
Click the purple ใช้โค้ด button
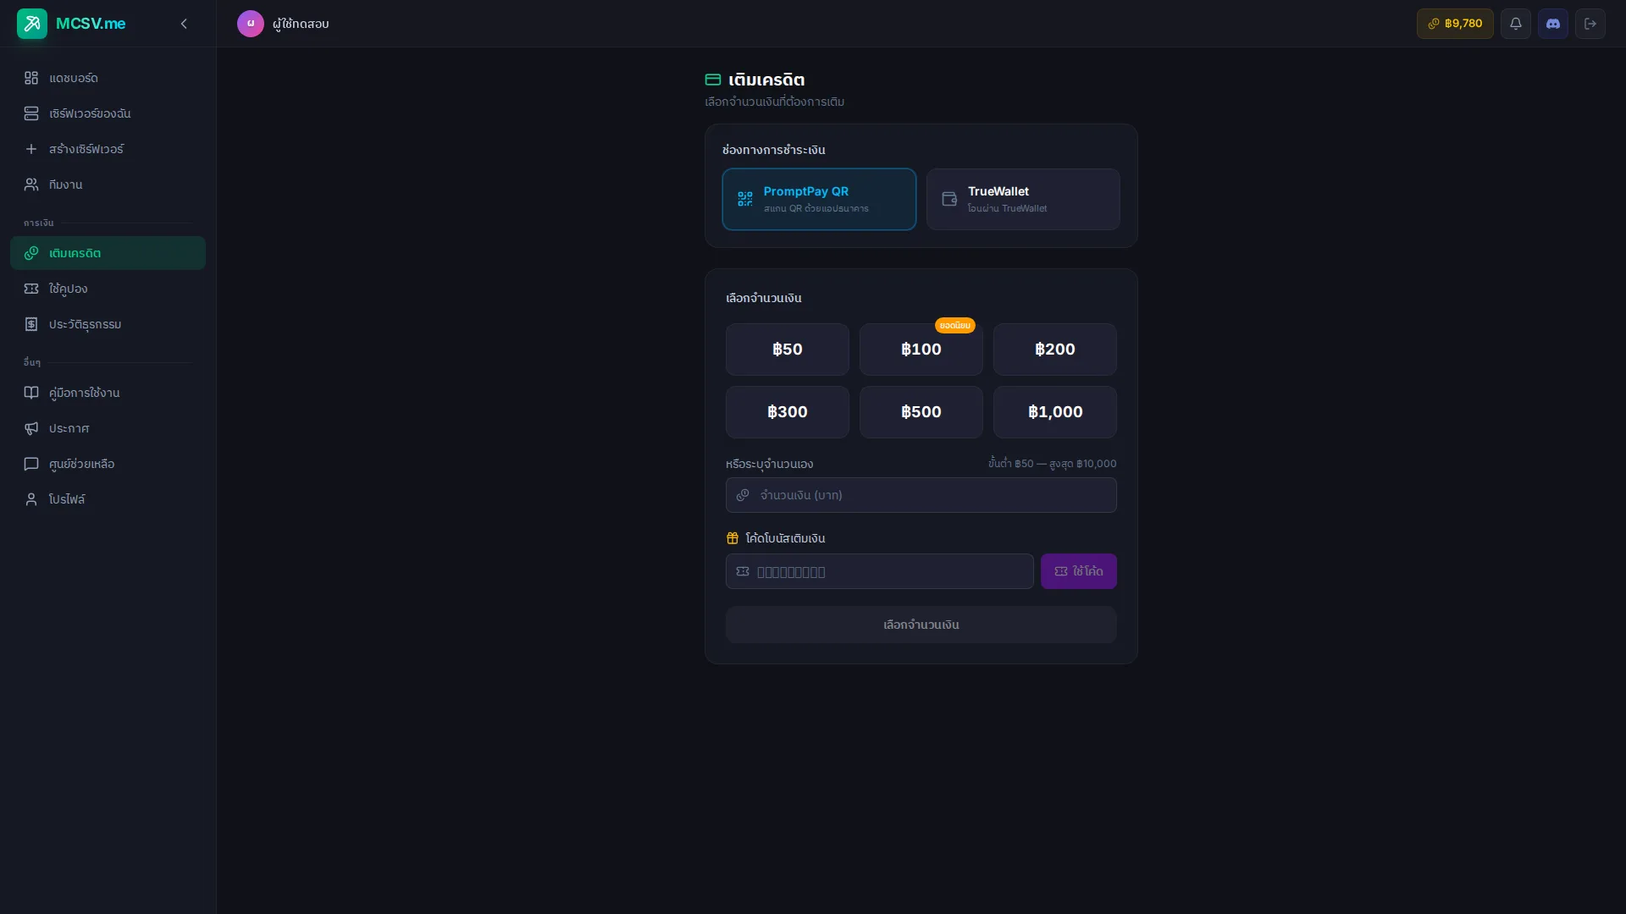point(1078,571)
